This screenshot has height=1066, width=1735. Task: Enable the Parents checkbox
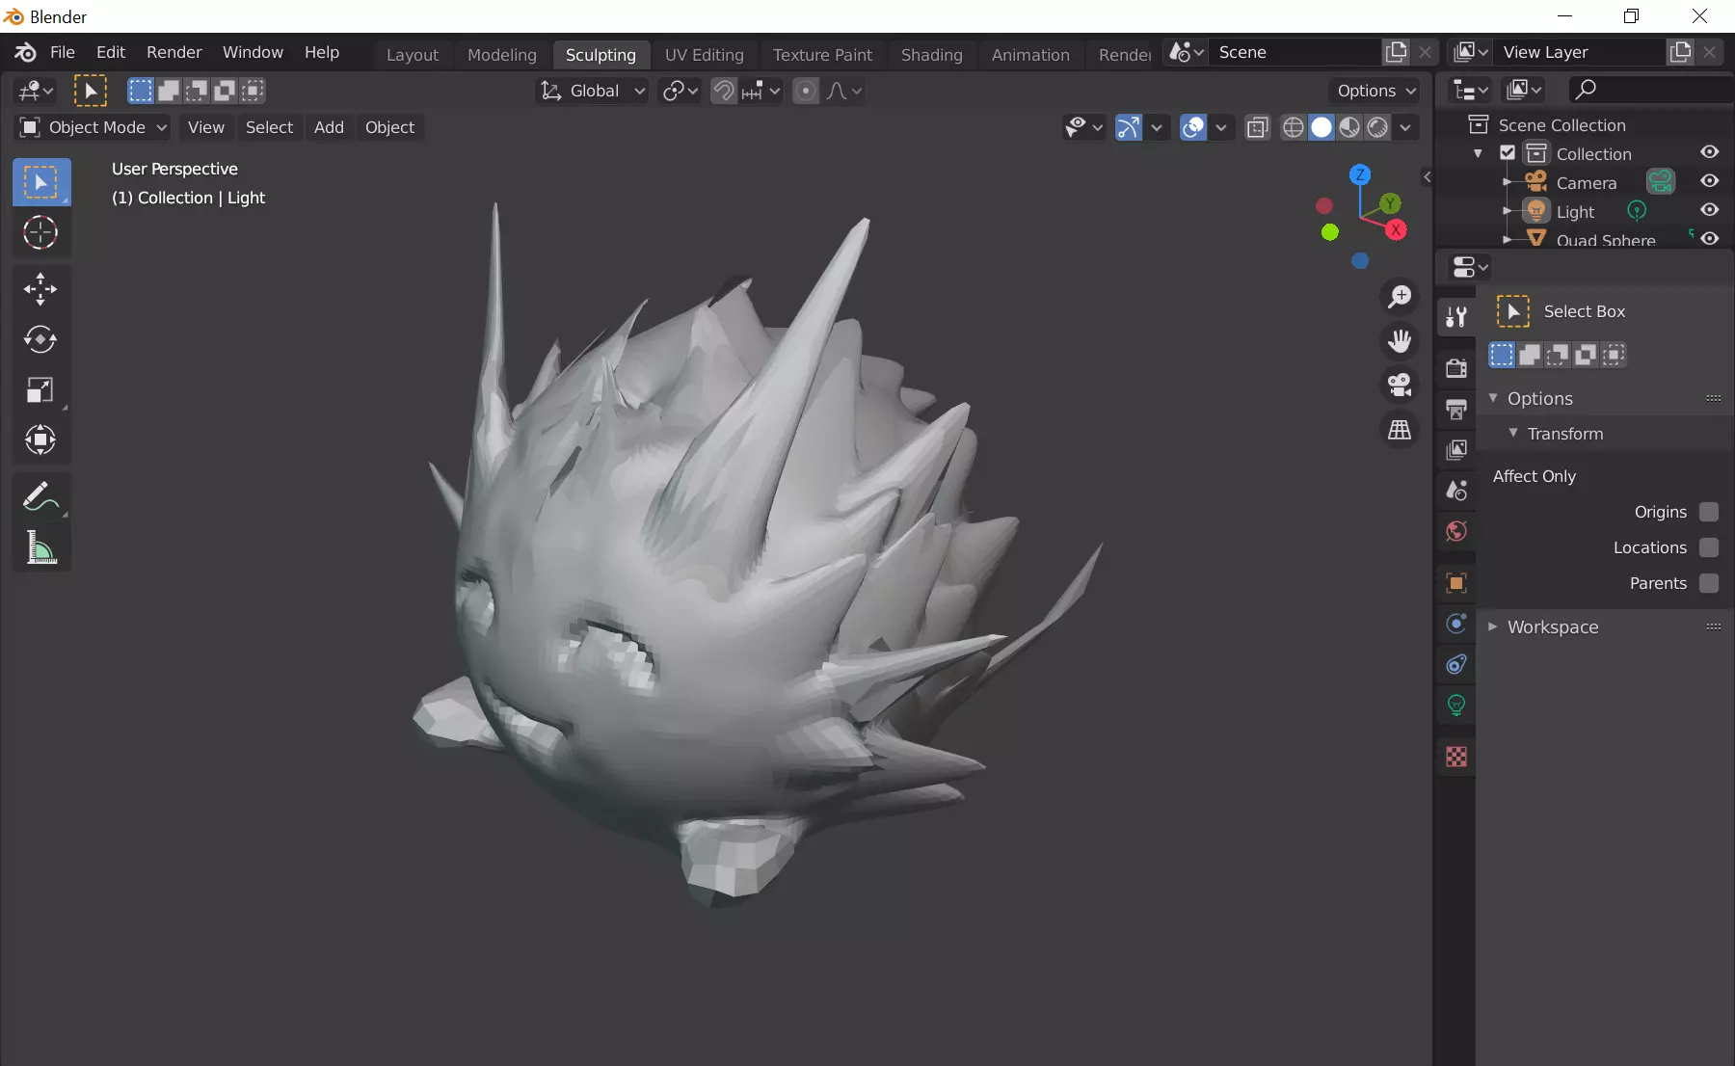[1709, 583]
